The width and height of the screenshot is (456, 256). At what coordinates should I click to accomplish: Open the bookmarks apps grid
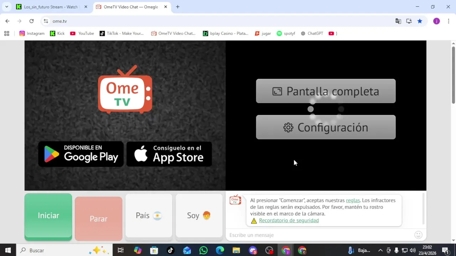point(6,33)
